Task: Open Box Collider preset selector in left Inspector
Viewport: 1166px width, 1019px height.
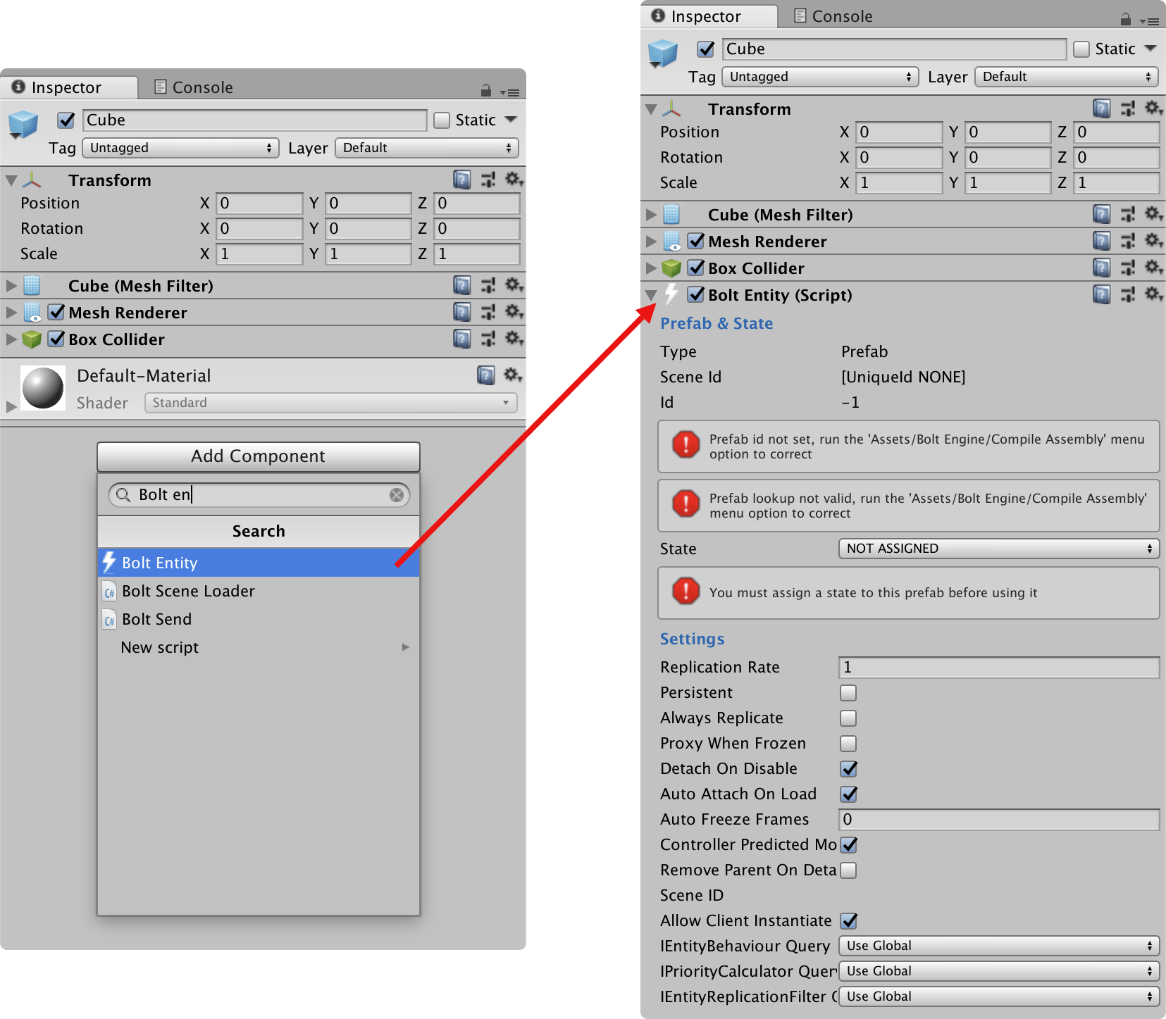Action: [x=488, y=339]
